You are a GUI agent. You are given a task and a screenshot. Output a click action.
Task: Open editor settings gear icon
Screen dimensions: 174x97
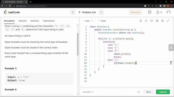pos(163,21)
